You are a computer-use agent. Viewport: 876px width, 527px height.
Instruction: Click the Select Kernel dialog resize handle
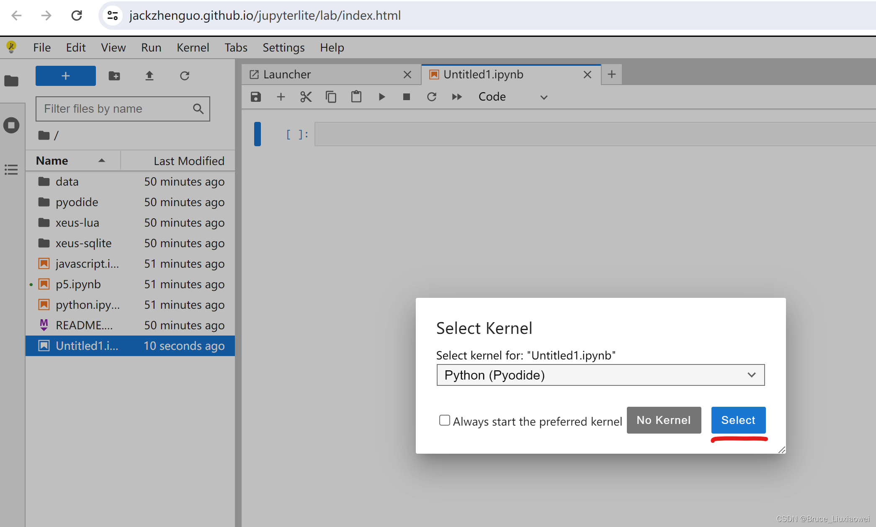point(781,449)
